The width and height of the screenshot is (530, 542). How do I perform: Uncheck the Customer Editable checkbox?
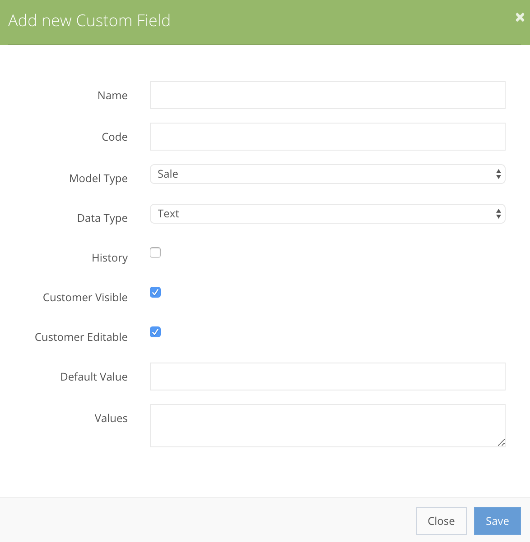[x=155, y=332]
